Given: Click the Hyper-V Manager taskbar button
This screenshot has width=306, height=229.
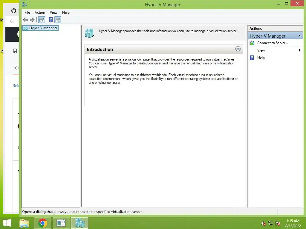Looking at the screenshot, I should [79, 223].
